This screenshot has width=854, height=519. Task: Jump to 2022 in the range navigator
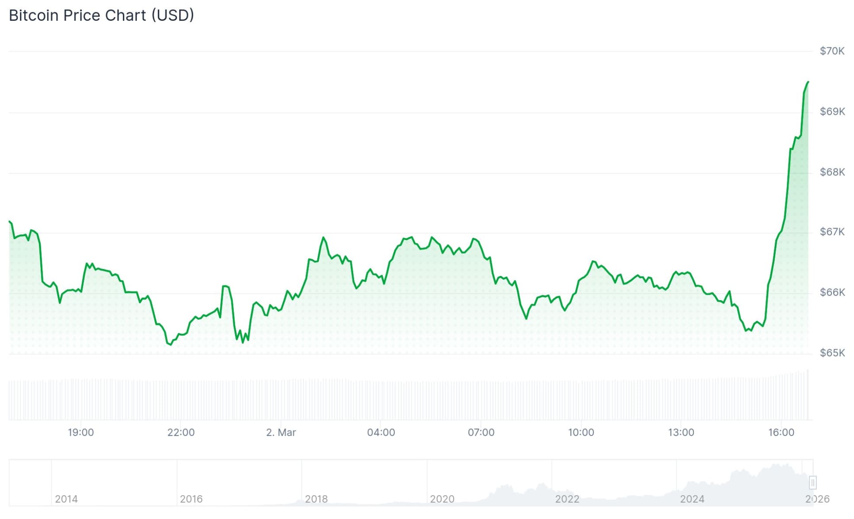click(x=567, y=499)
